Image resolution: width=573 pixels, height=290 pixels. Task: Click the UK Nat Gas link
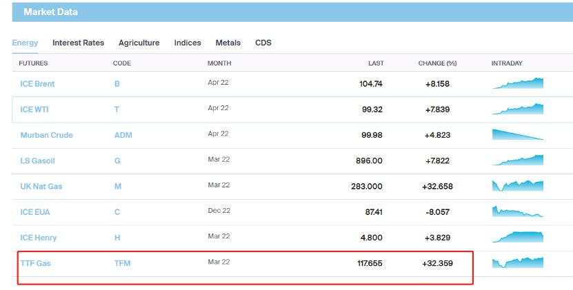41,187
